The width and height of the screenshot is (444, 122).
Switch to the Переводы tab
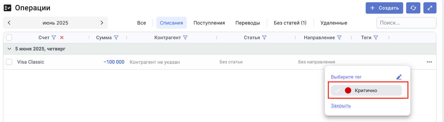tap(248, 23)
